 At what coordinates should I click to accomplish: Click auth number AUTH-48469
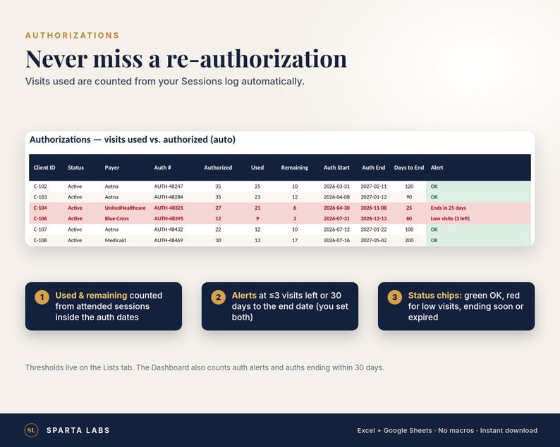point(169,240)
